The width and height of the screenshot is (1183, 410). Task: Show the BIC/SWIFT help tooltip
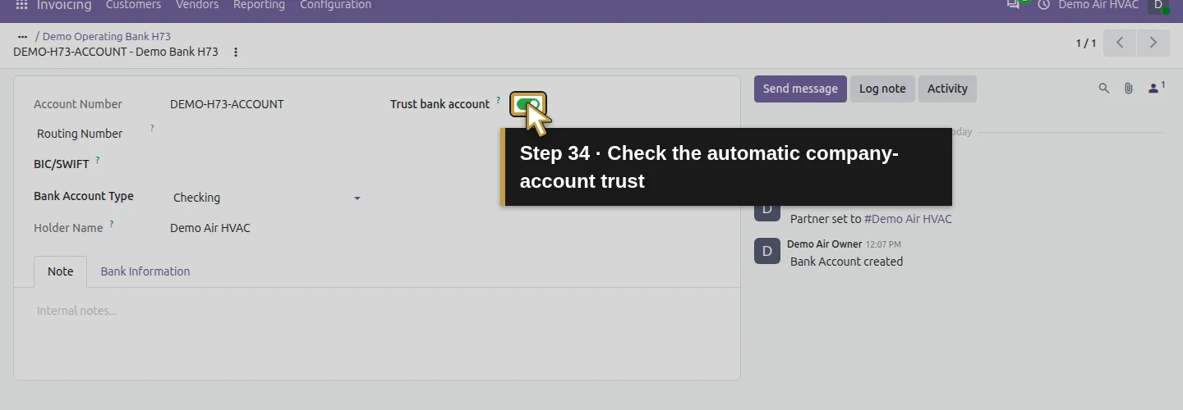coord(98,160)
